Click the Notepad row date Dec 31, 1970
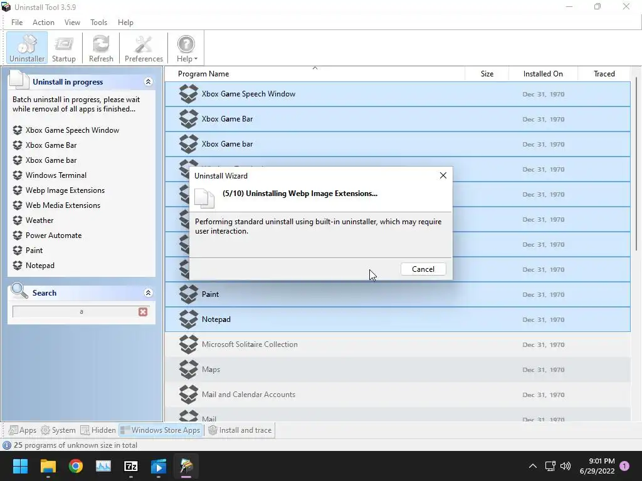Image resolution: width=642 pixels, height=481 pixels. pos(544,319)
